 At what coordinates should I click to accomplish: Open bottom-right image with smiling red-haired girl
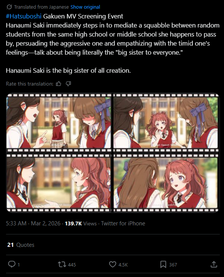[166, 183]
